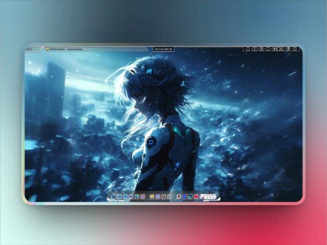
Task: Open the gray gear icon in the dock
Action: coord(169,197)
